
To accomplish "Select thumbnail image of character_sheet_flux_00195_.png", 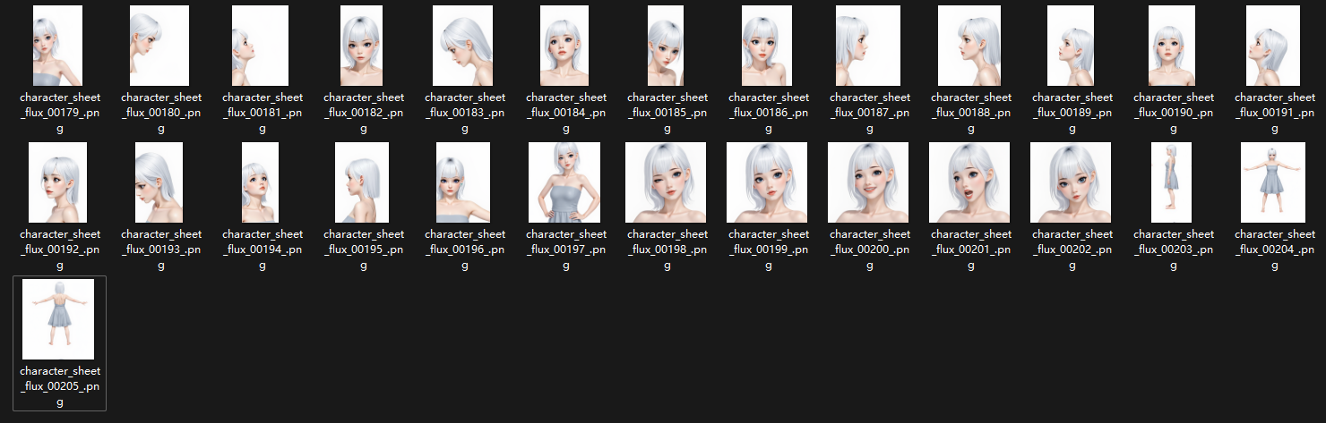I will coord(362,182).
